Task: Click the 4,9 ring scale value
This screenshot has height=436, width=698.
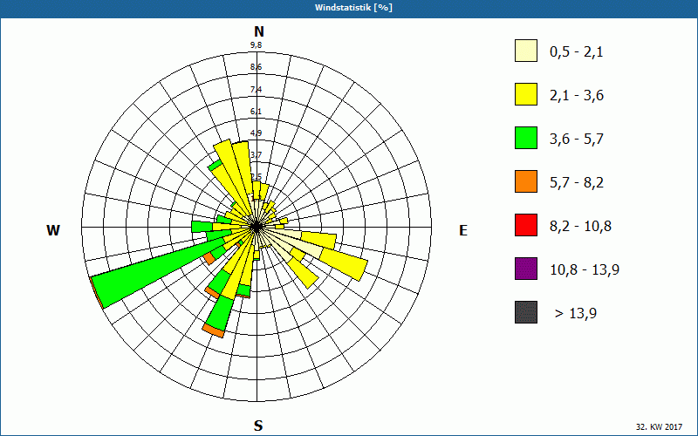Action: (x=256, y=133)
